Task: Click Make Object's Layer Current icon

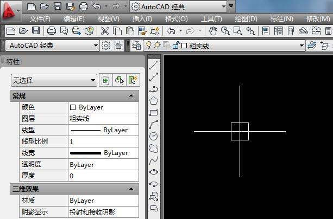Action: pyautogui.click(x=312, y=46)
